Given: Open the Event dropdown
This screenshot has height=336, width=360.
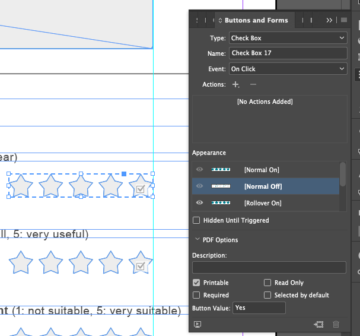Looking at the screenshot, I should (288, 69).
